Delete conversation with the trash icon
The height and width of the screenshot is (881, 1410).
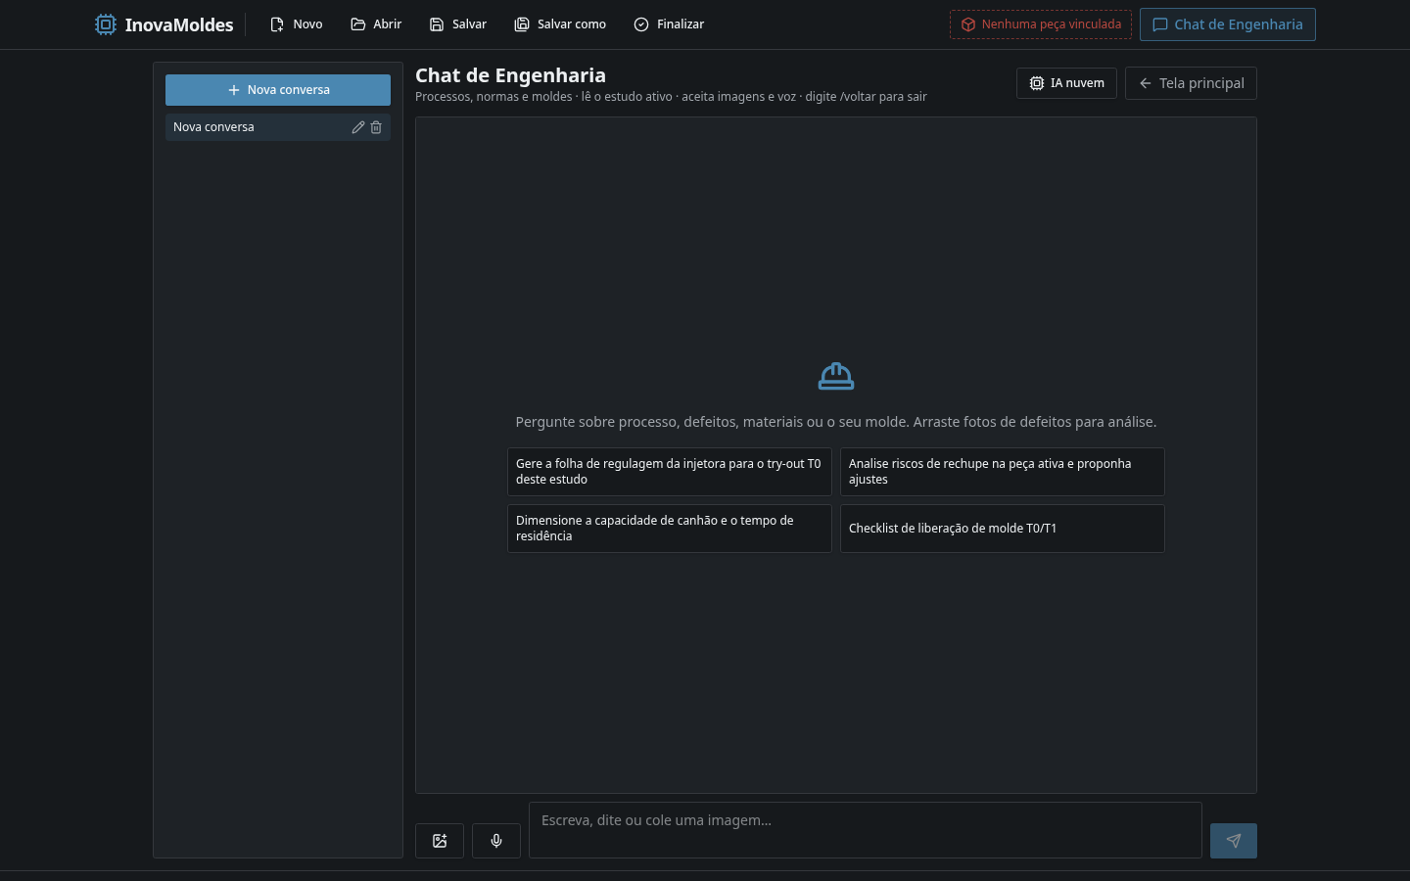[x=376, y=127]
